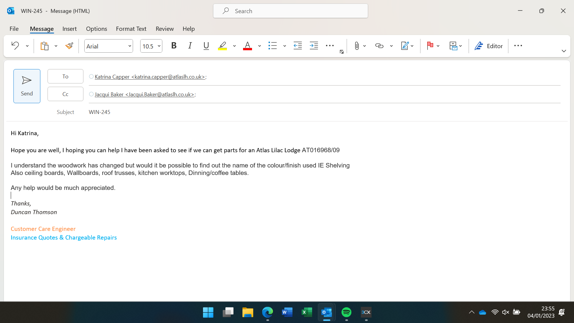Click the Follow Up red flag icon
The image size is (574, 323).
430,46
